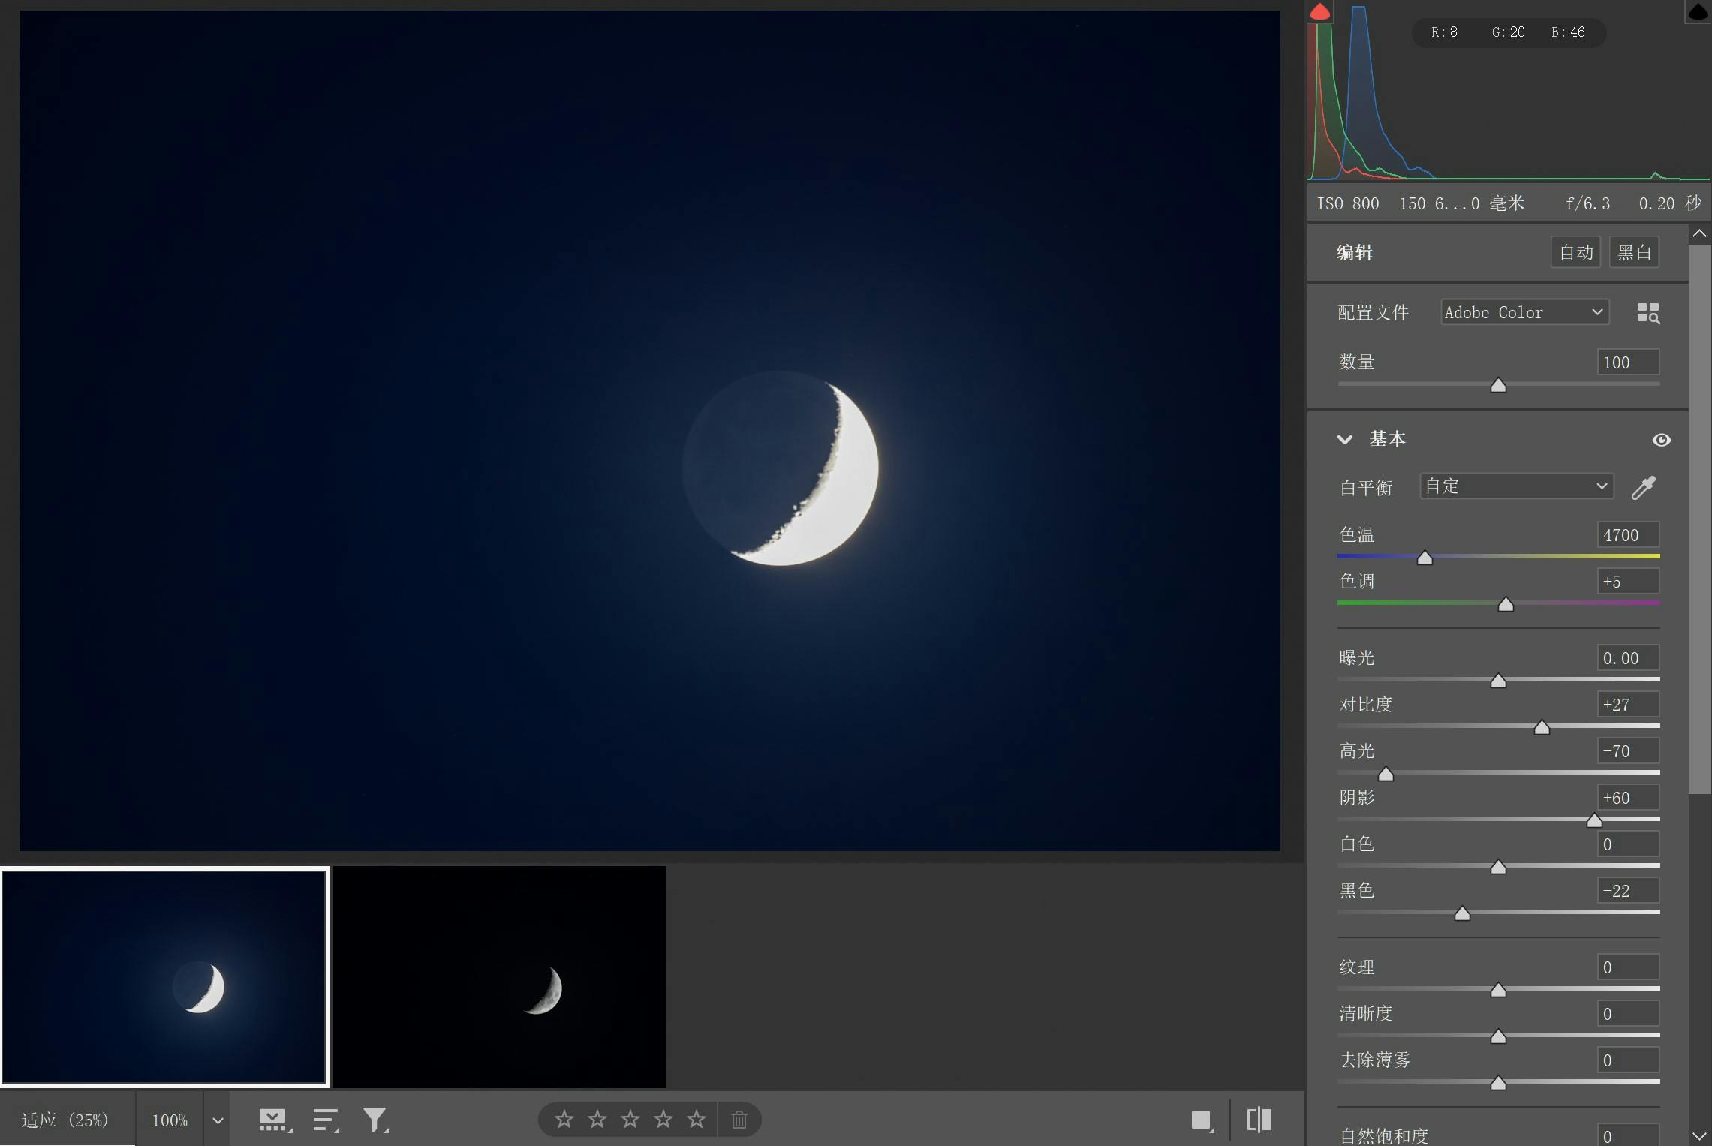
Task: Toggle highlight clipping warning in histogram
Action: pyautogui.click(x=1698, y=11)
